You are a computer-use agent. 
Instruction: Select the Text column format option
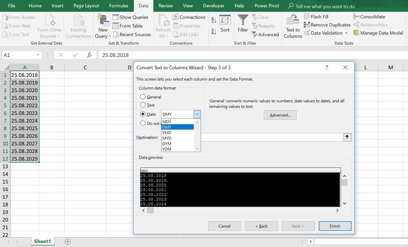(143, 105)
